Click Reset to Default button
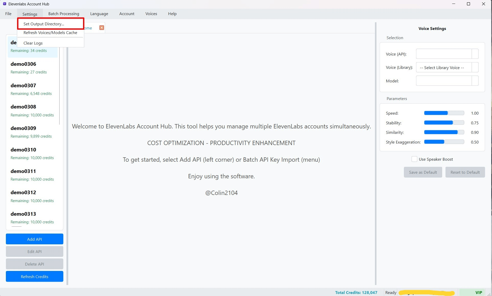Screen dimensions: 492x296 (x=465, y=172)
